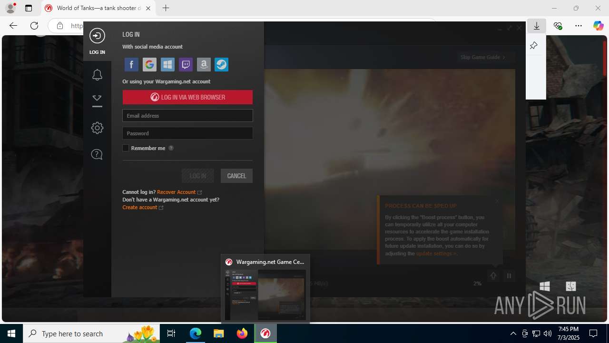Image resolution: width=609 pixels, height=343 pixels.
Task: Cancel the login form
Action: pos(236,176)
